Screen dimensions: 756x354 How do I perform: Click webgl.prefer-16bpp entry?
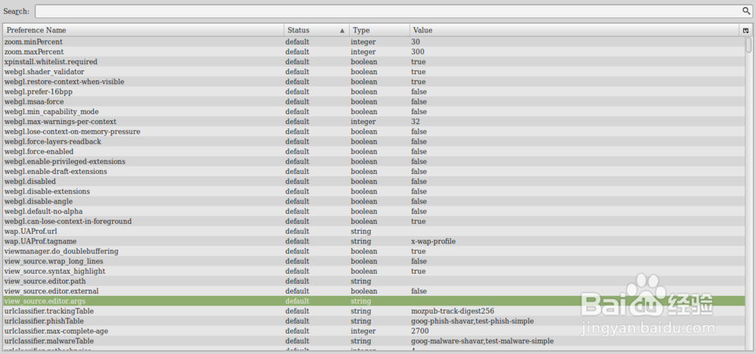tap(373, 92)
